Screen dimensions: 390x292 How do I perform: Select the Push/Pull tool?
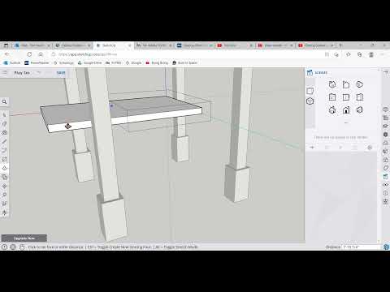4,168
